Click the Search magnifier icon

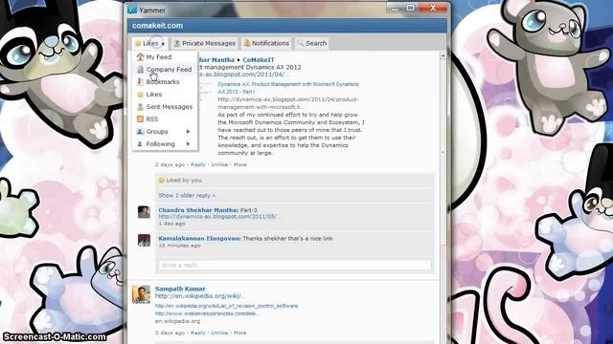coord(300,43)
